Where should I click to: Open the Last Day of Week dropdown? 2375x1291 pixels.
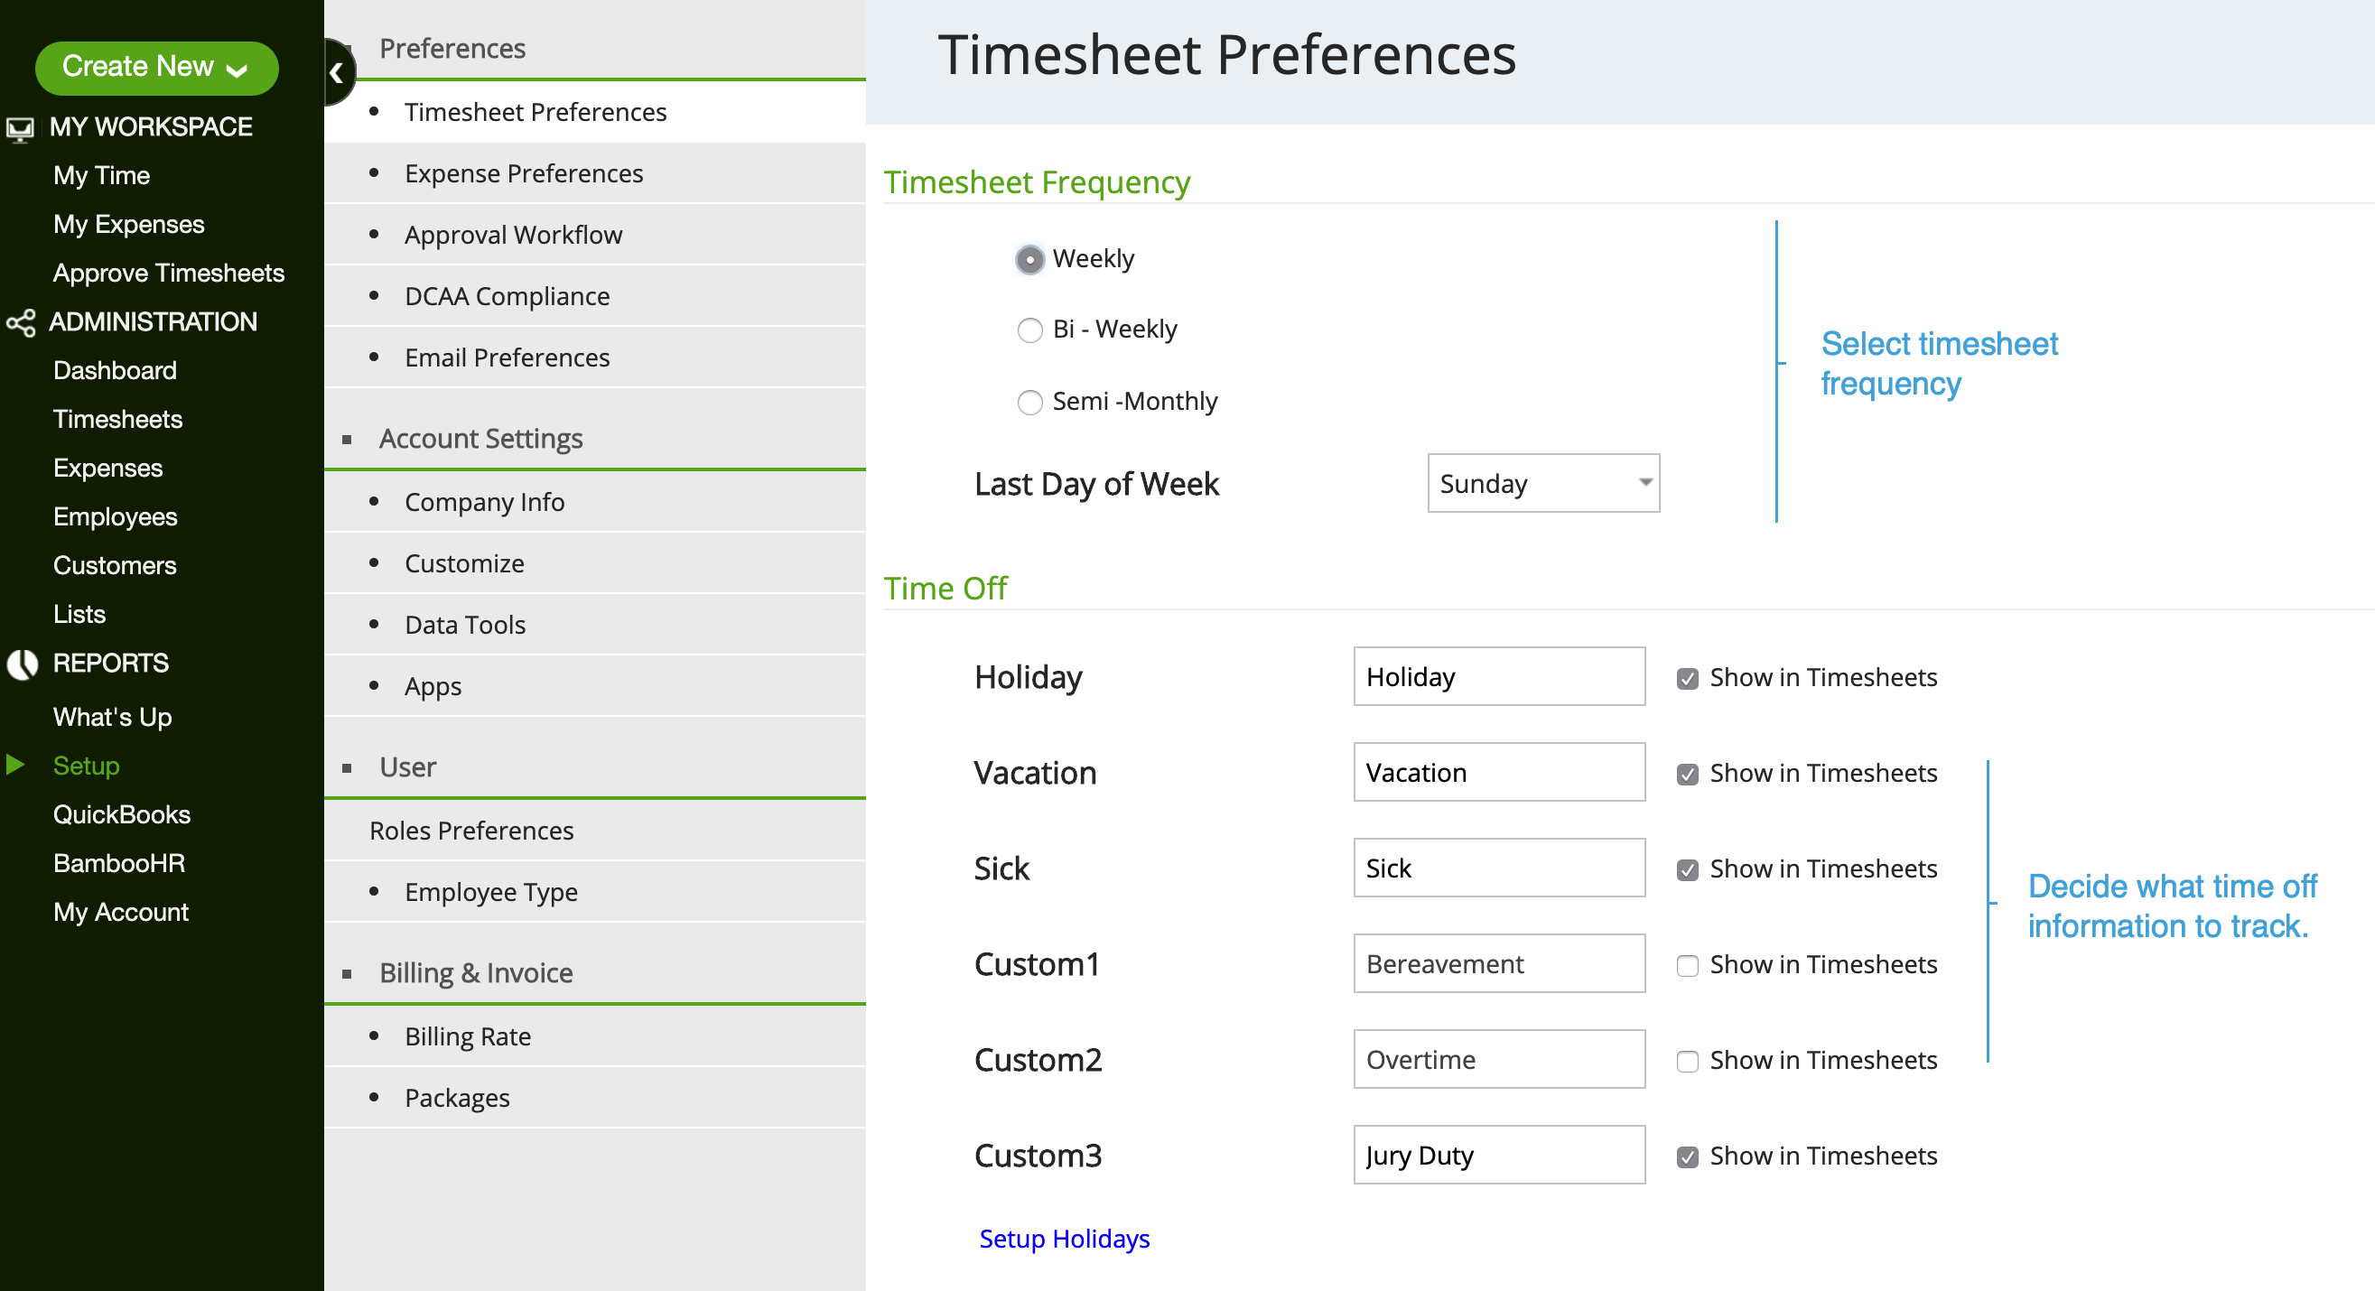1542,483
